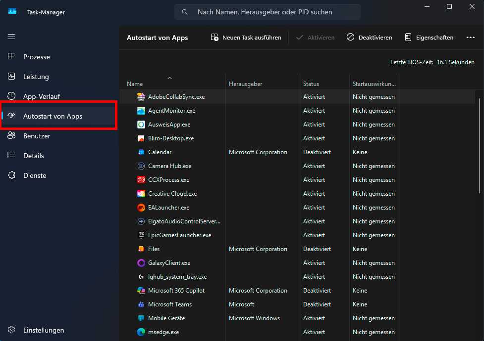The image size is (484, 341).
Task: Open the Dienste page
Action: point(58,175)
